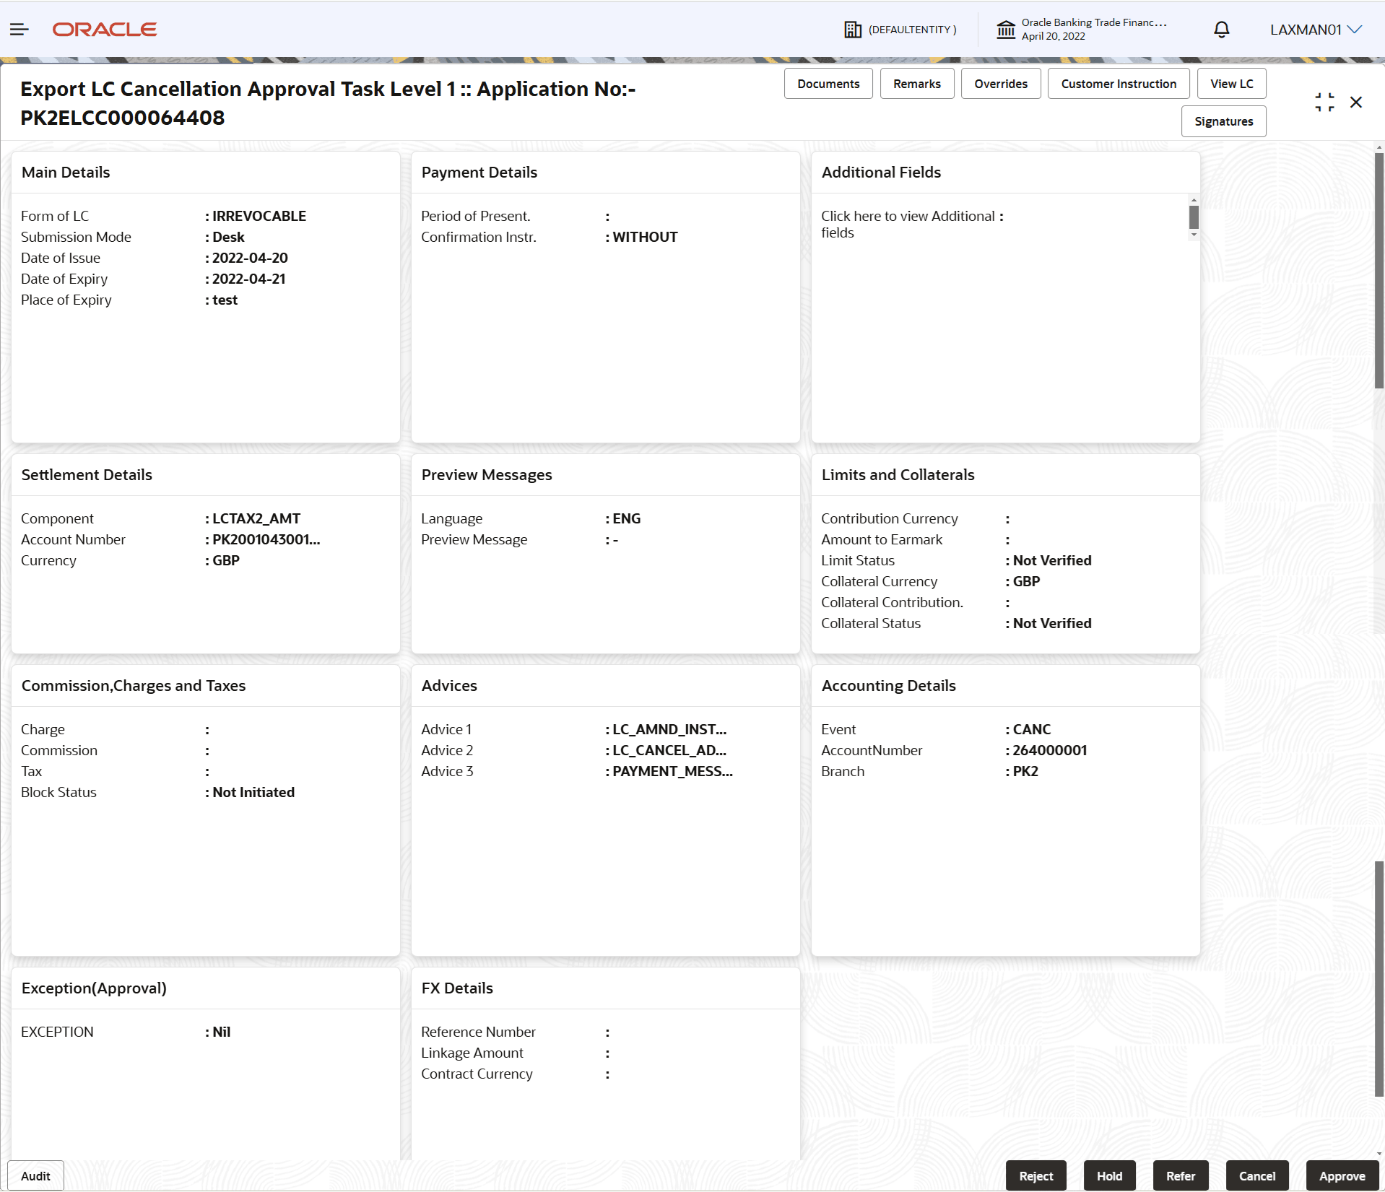Open the LAXMAN01 user menu

coord(1315,29)
